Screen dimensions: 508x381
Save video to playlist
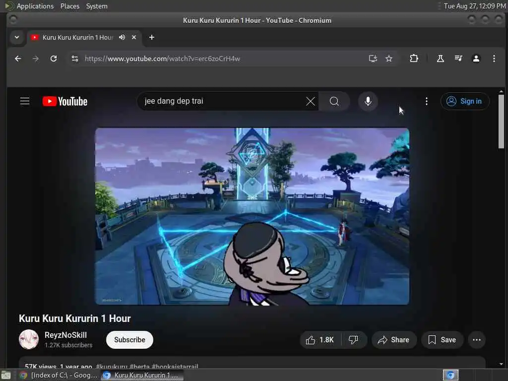[442, 340]
